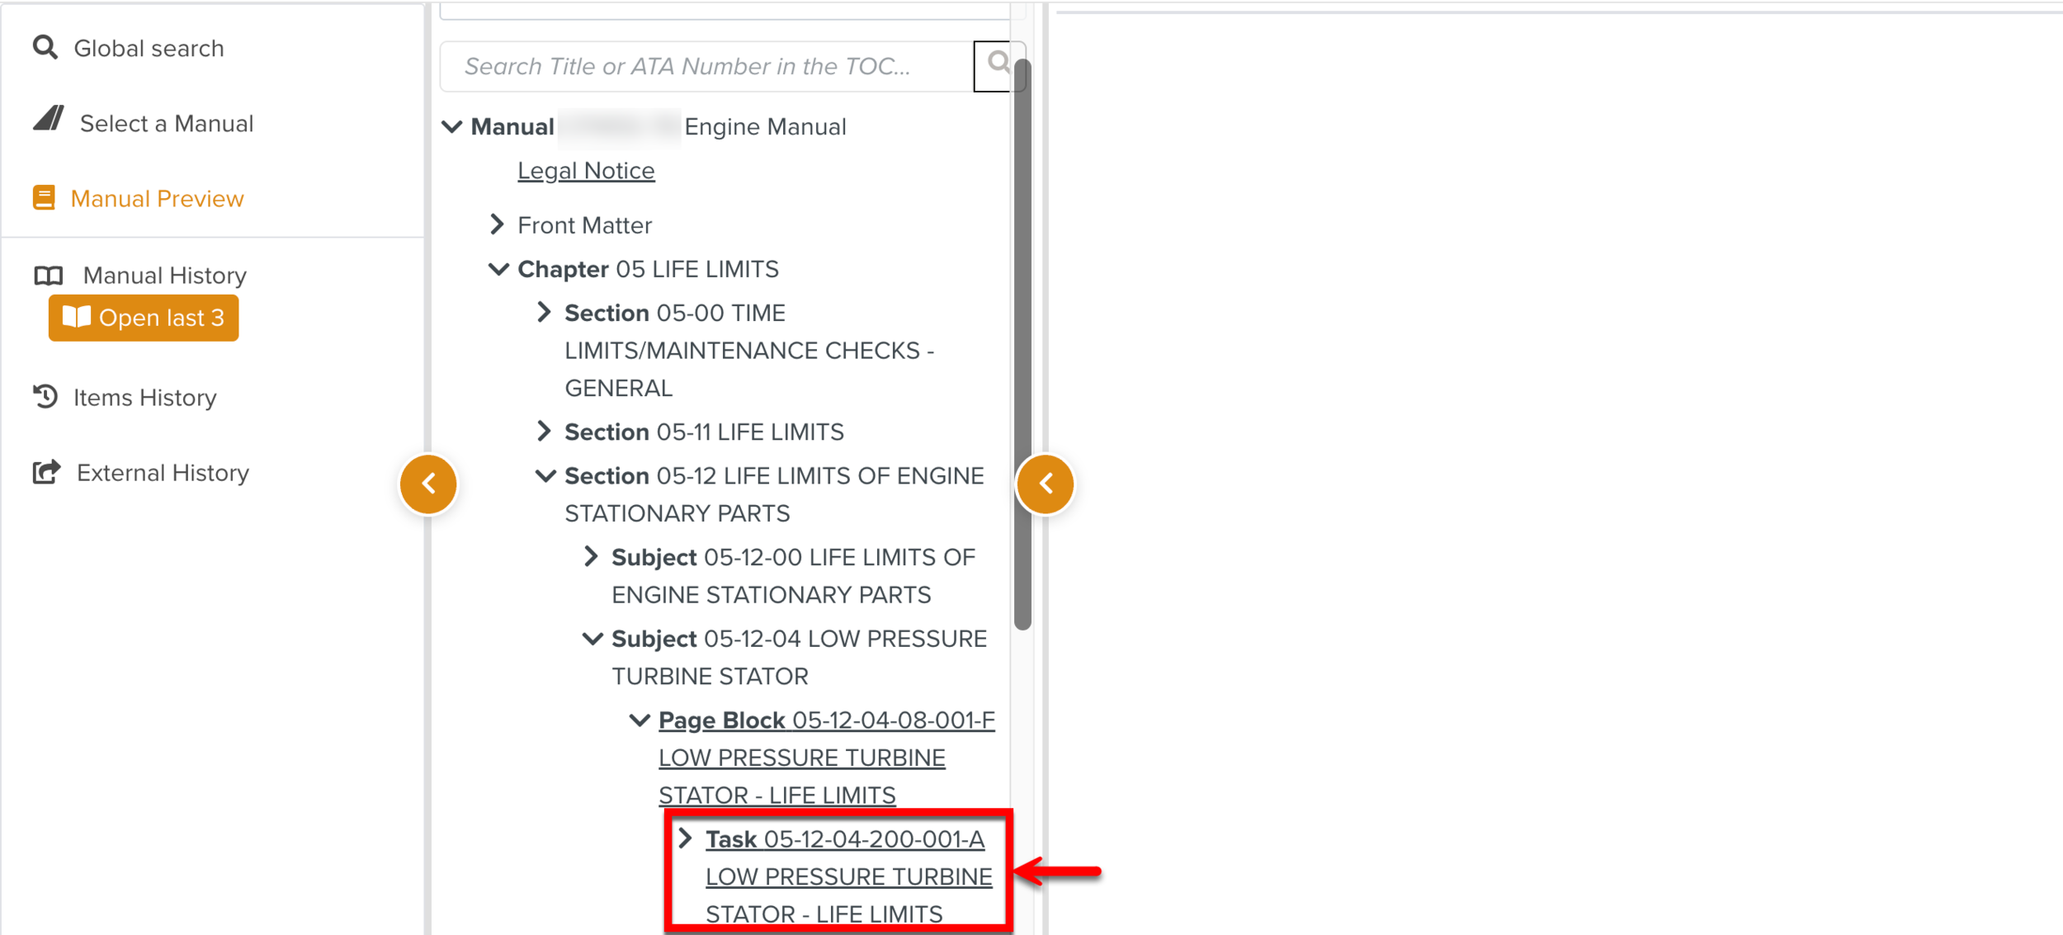Viewport: 2063px width, 935px height.
Task: Select Global search from the navigation menu
Action: click(149, 47)
